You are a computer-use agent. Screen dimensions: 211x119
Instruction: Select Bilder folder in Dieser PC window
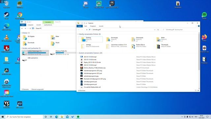(x=55, y=37)
